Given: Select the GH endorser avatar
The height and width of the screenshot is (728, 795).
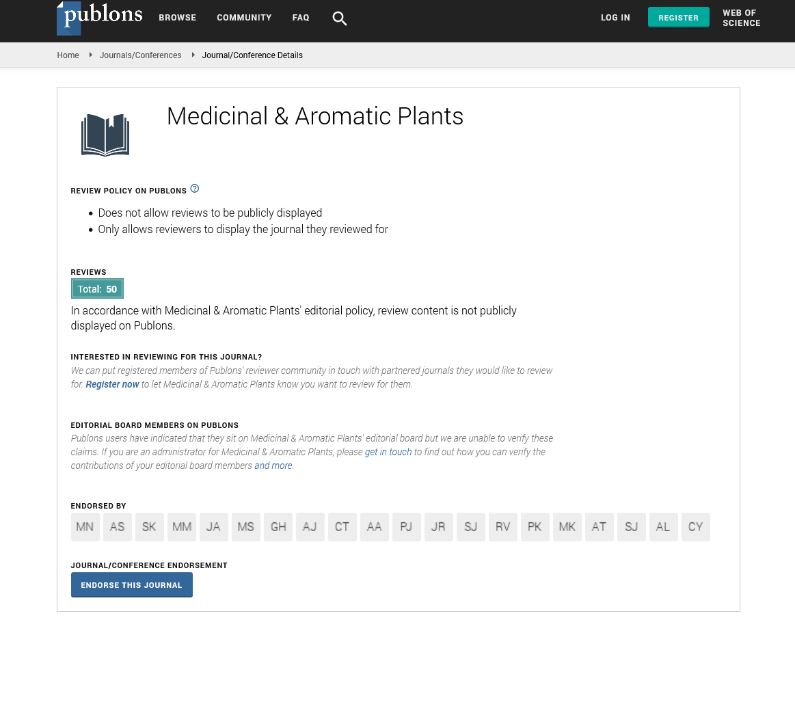Looking at the screenshot, I should (278, 527).
